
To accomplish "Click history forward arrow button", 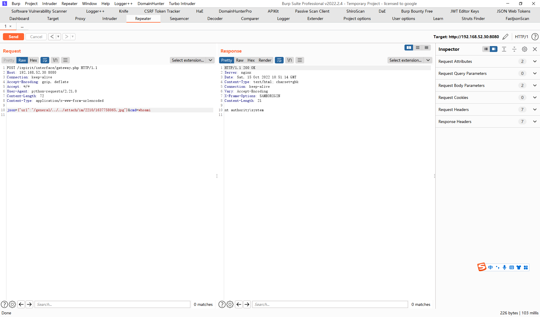I will pos(67,37).
